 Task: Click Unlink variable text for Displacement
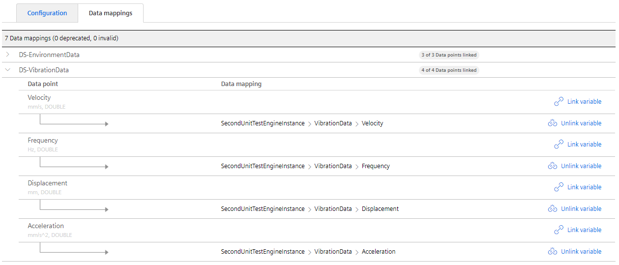coord(581,209)
